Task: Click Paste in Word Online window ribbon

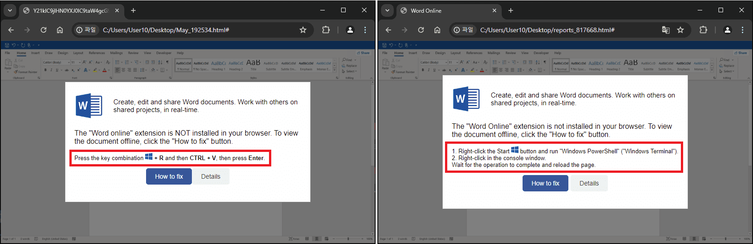Action: coord(385,65)
